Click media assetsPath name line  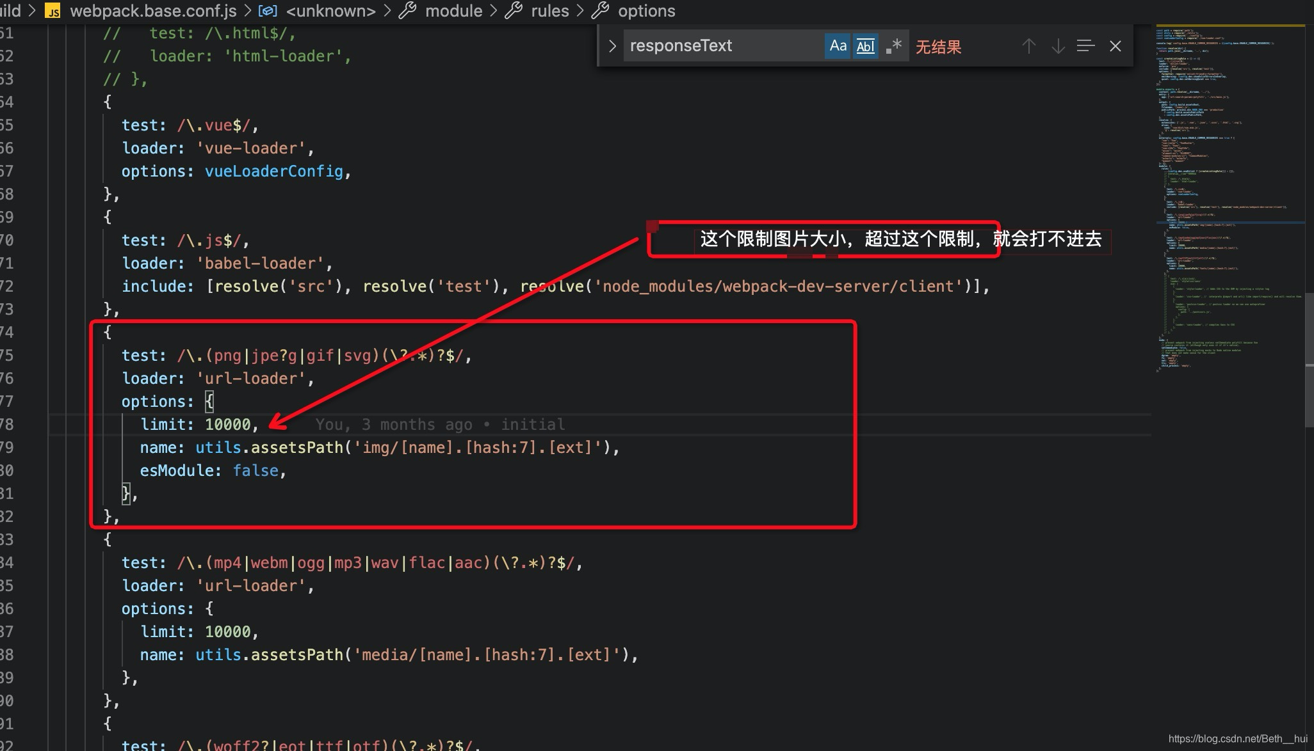[389, 654]
